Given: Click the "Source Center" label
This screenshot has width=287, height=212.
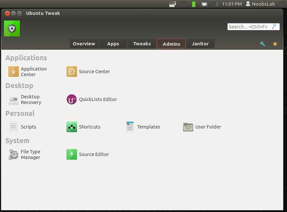Looking at the screenshot, I should click(x=95, y=72).
